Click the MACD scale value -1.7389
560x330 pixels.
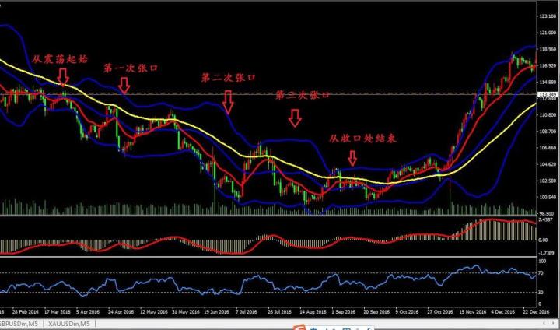tap(546, 253)
